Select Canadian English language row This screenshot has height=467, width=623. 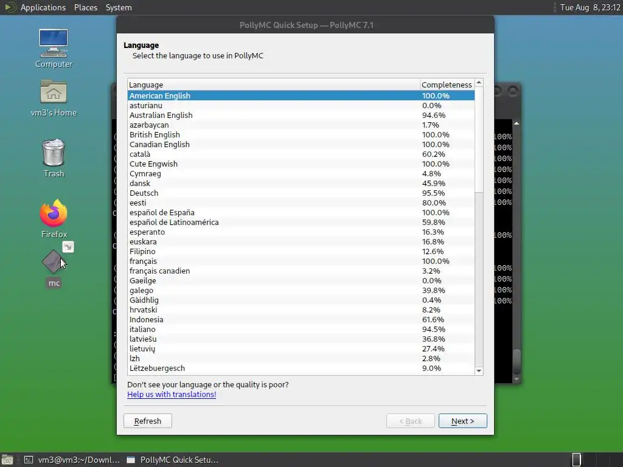tap(301, 144)
